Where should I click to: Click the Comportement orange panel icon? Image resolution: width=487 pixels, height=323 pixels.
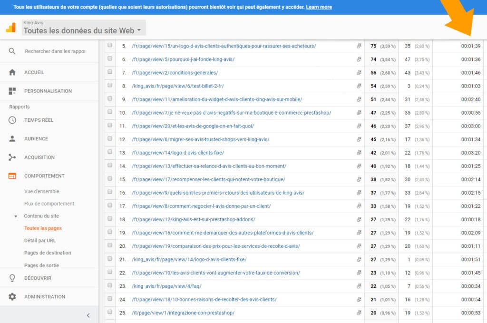click(x=12, y=176)
